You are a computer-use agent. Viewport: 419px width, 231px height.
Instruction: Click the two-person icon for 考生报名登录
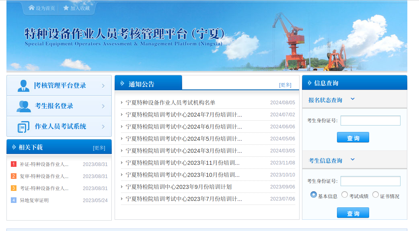pyautogui.click(x=23, y=106)
